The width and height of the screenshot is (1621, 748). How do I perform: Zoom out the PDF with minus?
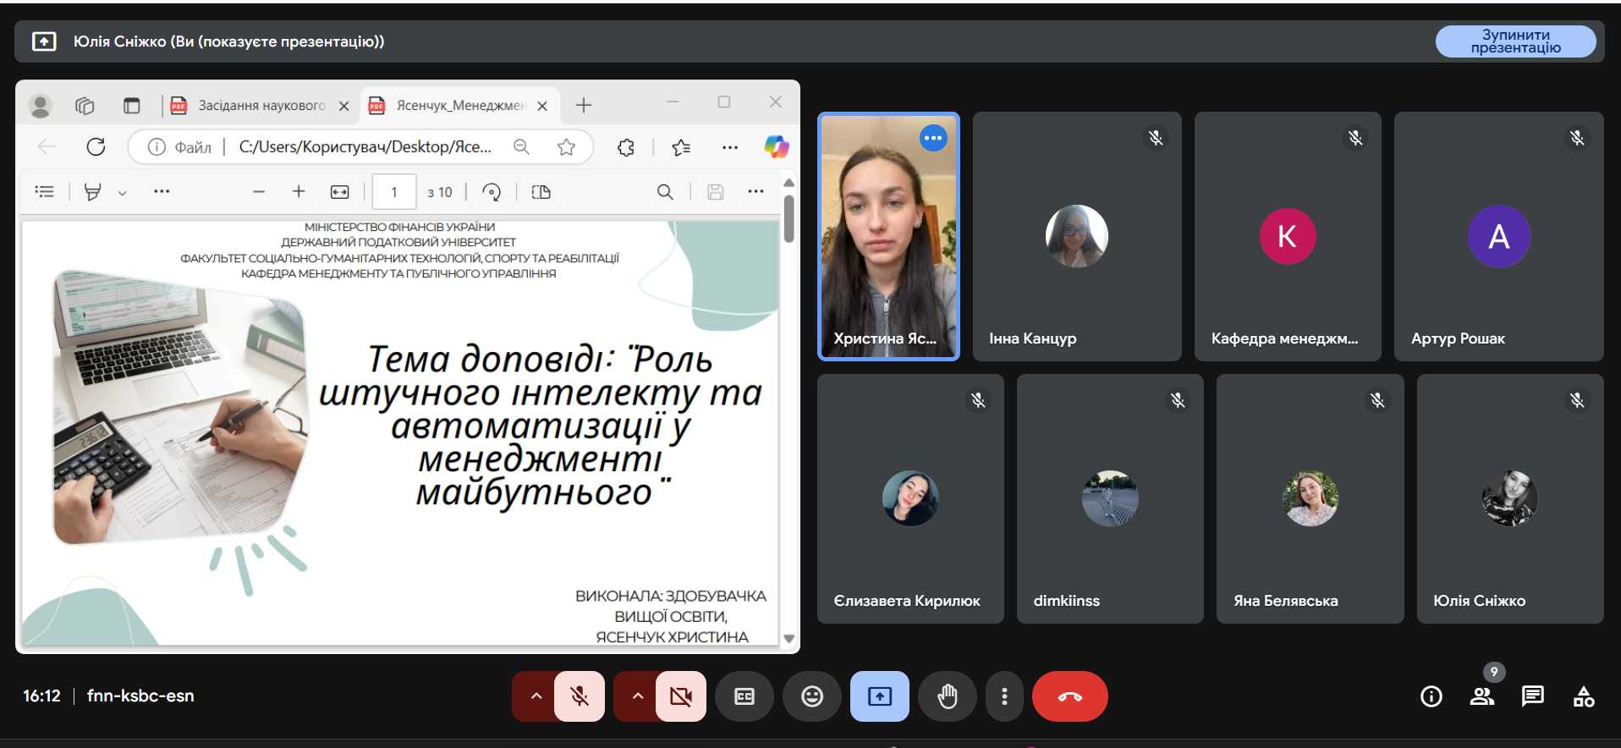(259, 192)
